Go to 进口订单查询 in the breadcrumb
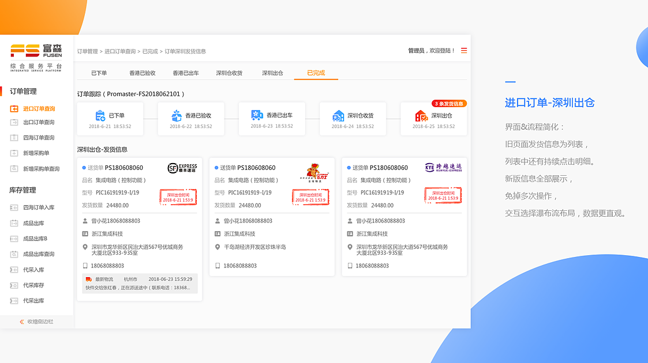The height and width of the screenshot is (363, 648). point(120,51)
